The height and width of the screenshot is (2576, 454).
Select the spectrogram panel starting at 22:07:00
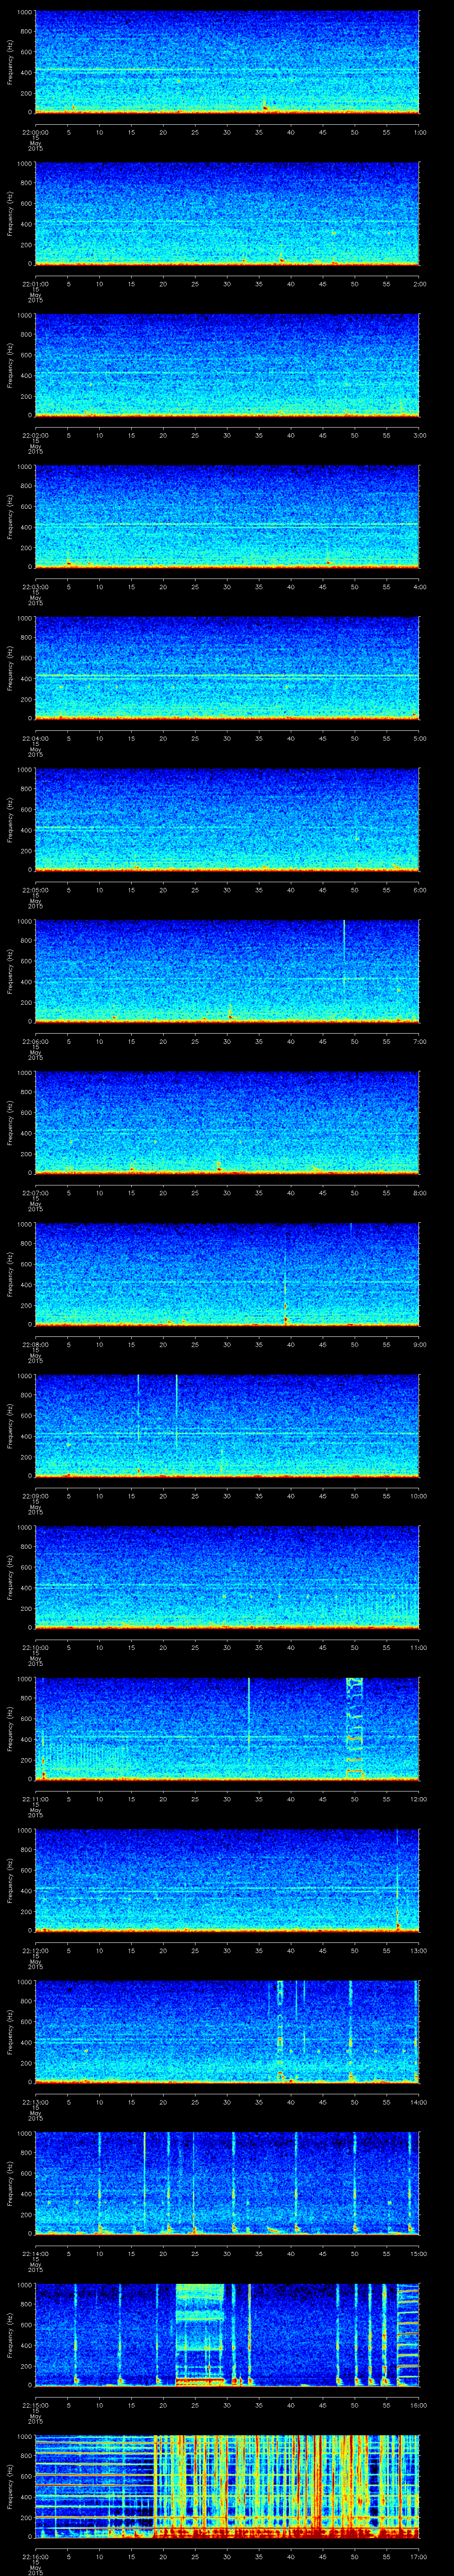[227, 1122]
